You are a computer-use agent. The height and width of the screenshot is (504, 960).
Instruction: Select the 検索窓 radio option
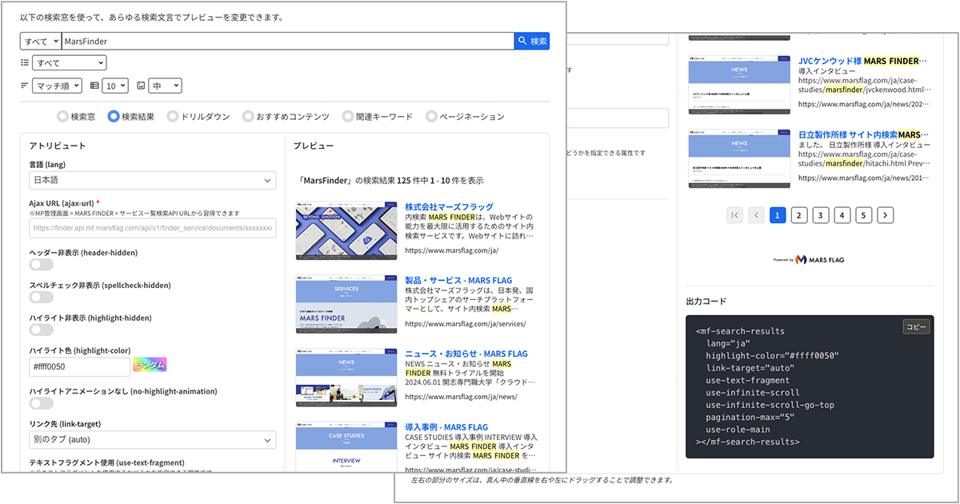(x=62, y=117)
